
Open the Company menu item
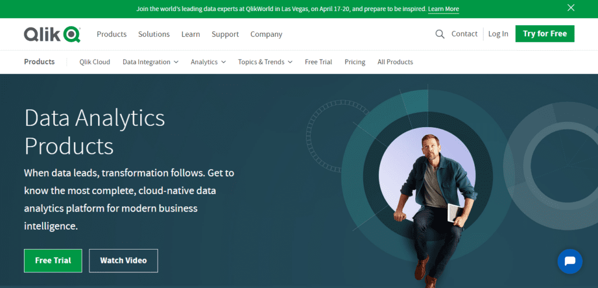pos(266,34)
